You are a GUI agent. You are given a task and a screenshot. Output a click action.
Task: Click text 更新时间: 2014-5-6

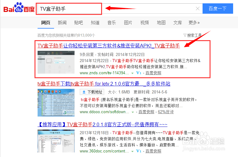coord(150,92)
